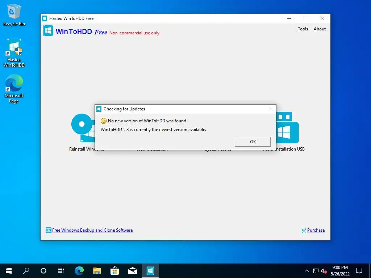The width and height of the screenshot is (371, 278).
Task: Select the Multi-Installation USB icon
Action: tap(288, 128)
